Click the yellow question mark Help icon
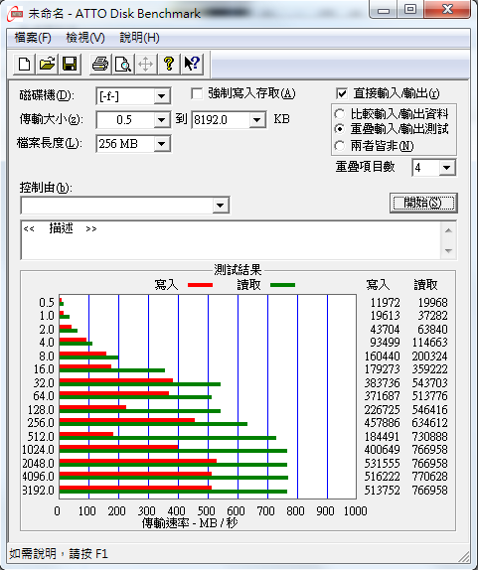 168,64
